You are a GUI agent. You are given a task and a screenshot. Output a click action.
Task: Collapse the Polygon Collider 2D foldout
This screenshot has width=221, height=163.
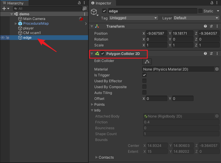(92, 53)
